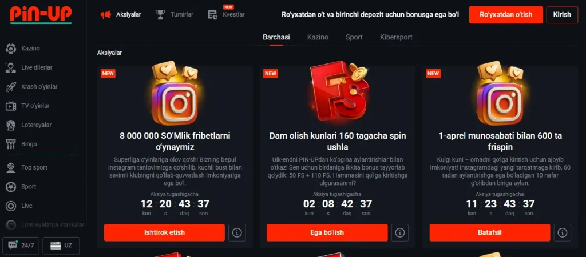Image resolution: width=586 pixels, height=257 pixels.
Task: Show info for 1-aprel frispin promo
Action: (x=562, y=233)
